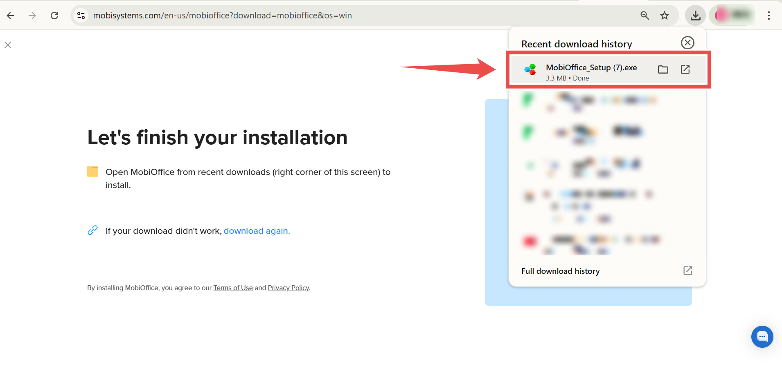Open the Chrome three-dot menu
Image resolution: width=782 pixels, height=385 pixels.
pos(769,16)
